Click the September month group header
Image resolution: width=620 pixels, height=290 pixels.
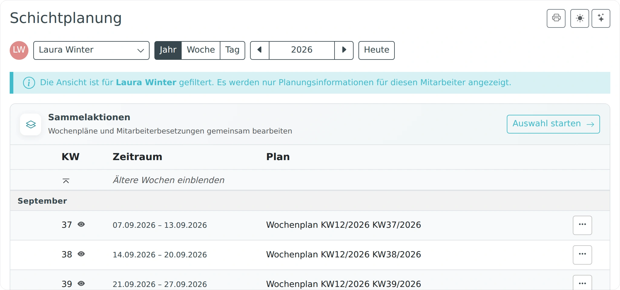(x=310, y=201)
